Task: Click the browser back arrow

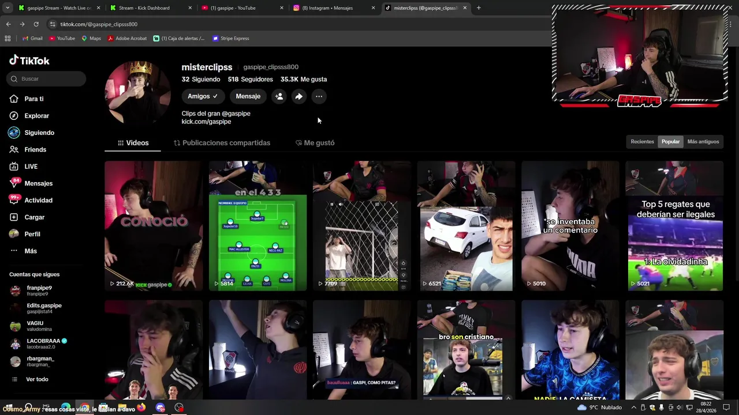Action: [x=8, y=24]
